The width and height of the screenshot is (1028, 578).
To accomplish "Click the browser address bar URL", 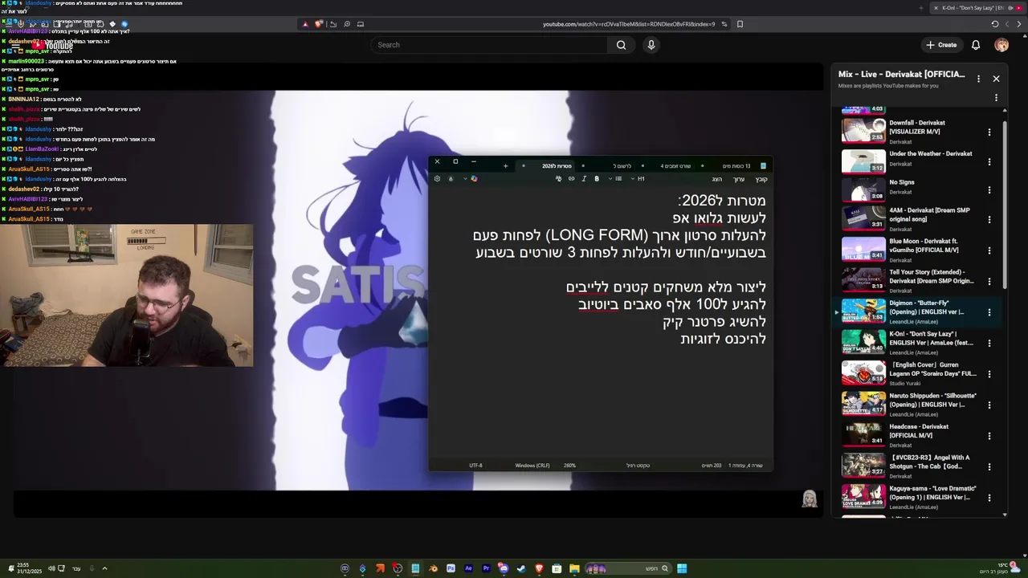I will [628, 24].
